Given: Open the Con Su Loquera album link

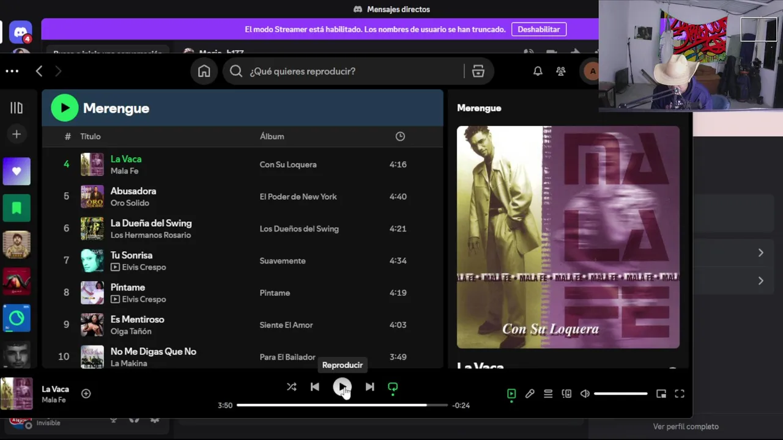Looking at the screenshot, I should 288,164.
